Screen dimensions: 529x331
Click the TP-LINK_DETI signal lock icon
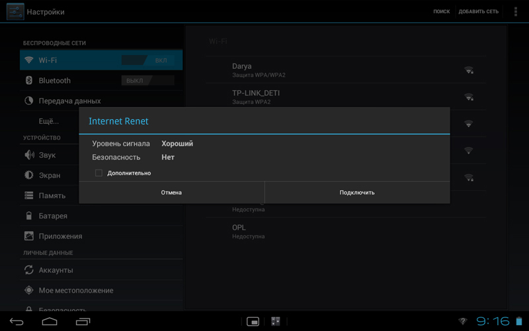click(469, 97)
